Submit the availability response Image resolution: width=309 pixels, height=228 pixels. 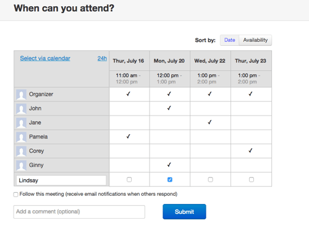[184, 211]
